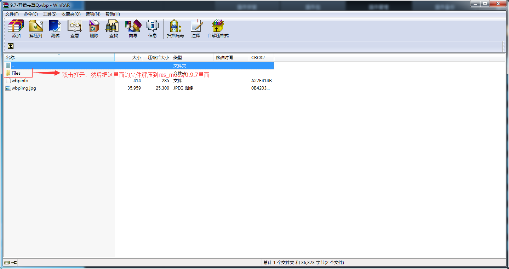Open the Tools (工具) menu

click(x=50, y=14)
